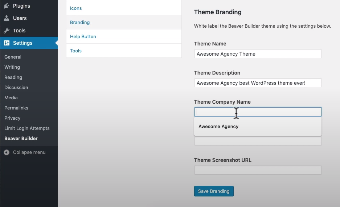The image size is (340, 207).
Task: Open the Help Button tab
Action: coord(83,36)
